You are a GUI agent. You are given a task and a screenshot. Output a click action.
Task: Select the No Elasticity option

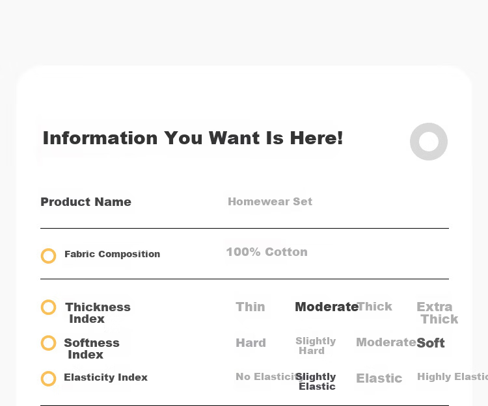point(269,377)
